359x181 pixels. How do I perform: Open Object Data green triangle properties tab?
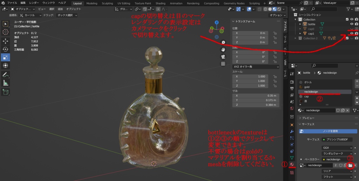(292, 158)
